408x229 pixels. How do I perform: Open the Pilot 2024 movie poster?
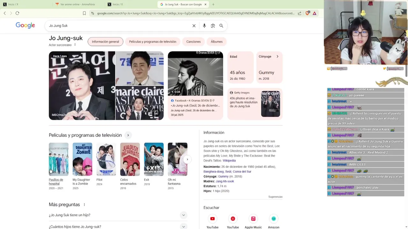point(106,159)
